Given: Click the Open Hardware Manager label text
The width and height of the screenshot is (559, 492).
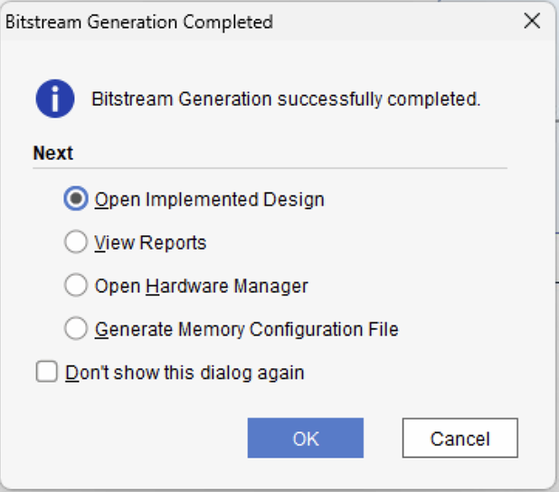Looking at the screenshot, I should pyautogui.click(x=201, y=286).
